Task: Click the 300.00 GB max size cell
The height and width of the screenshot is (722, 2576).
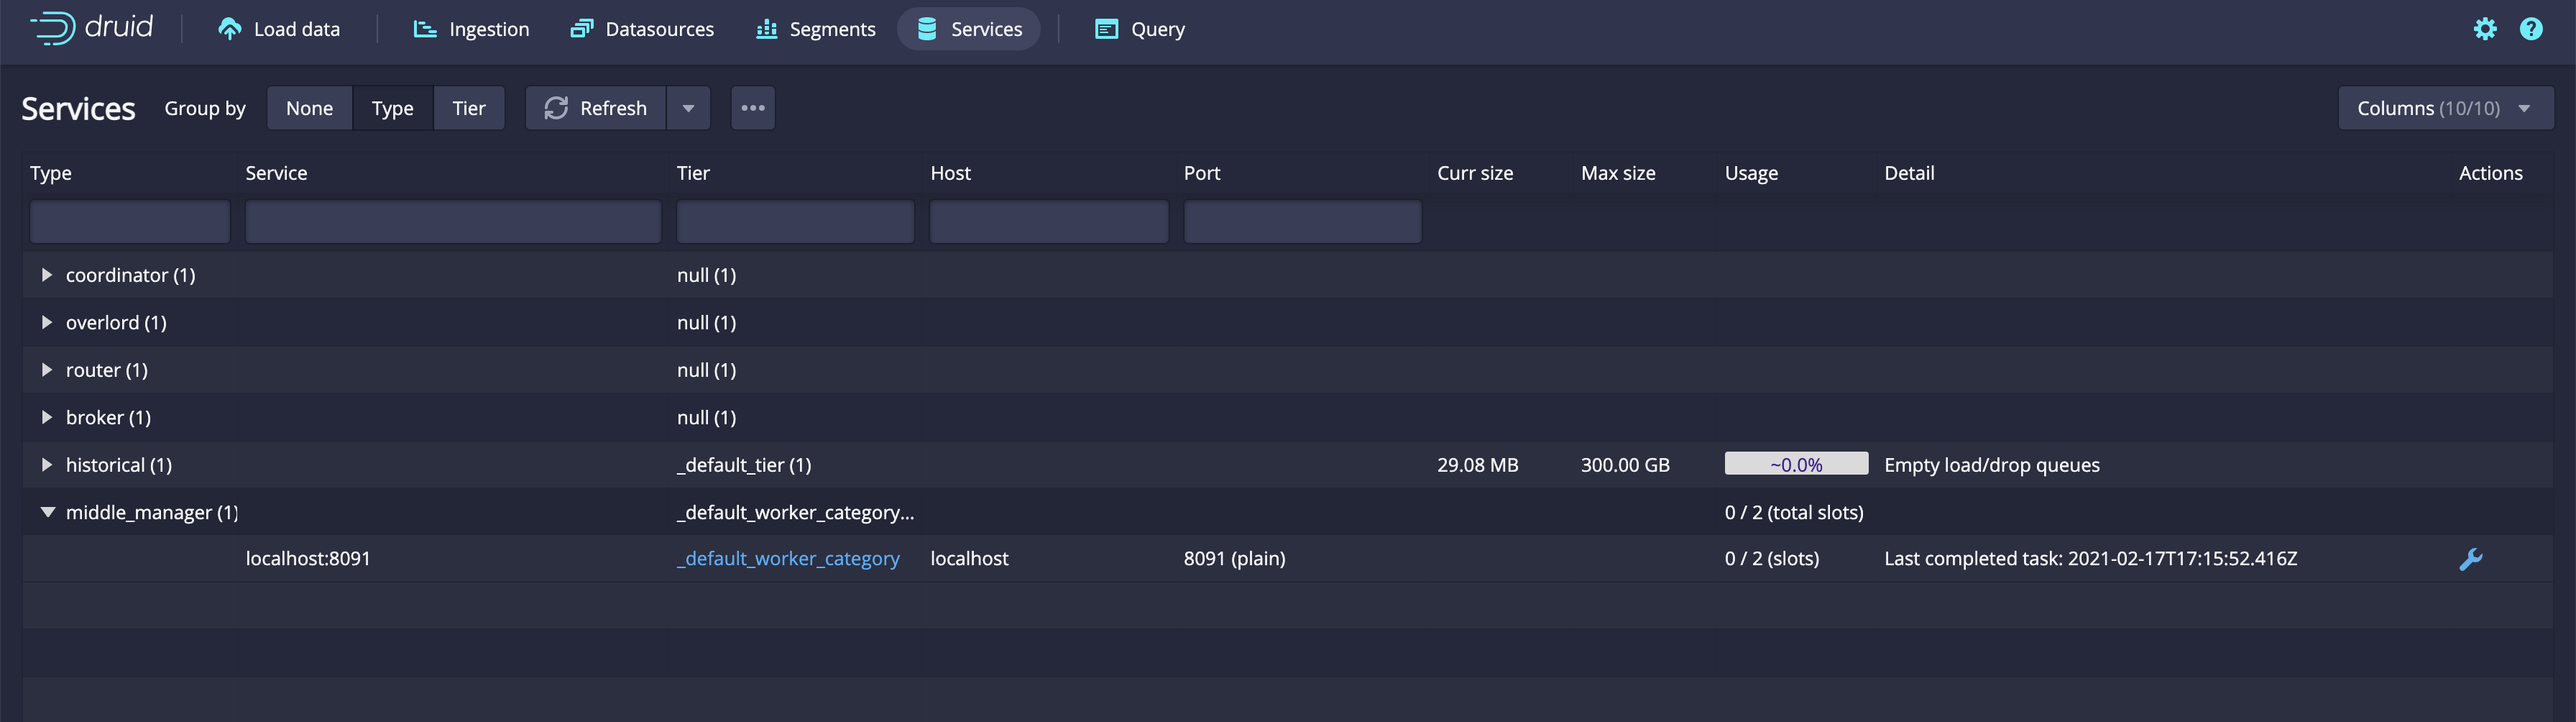Action: click(1625, 465)
